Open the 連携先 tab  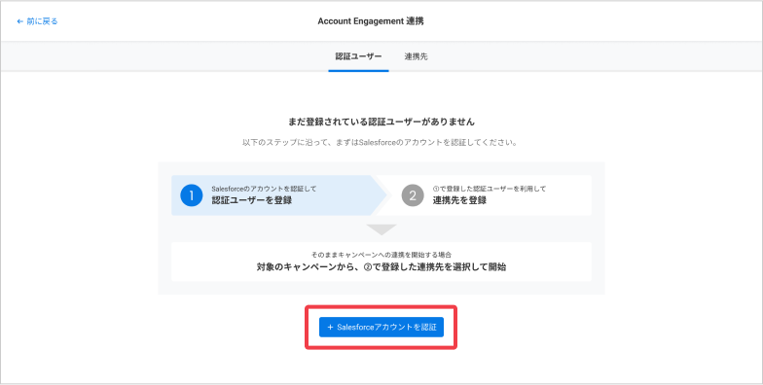pyautogui.click(x=416, y=56)
